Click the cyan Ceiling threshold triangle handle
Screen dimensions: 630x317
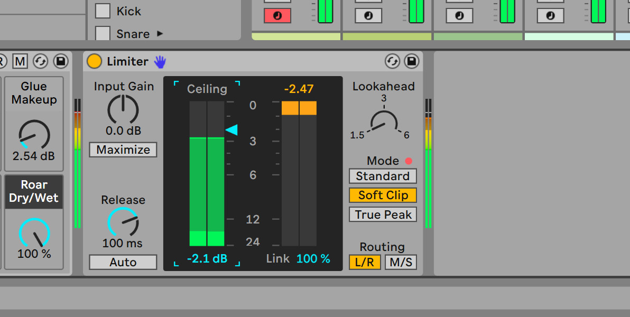click(x=232, y=129)
